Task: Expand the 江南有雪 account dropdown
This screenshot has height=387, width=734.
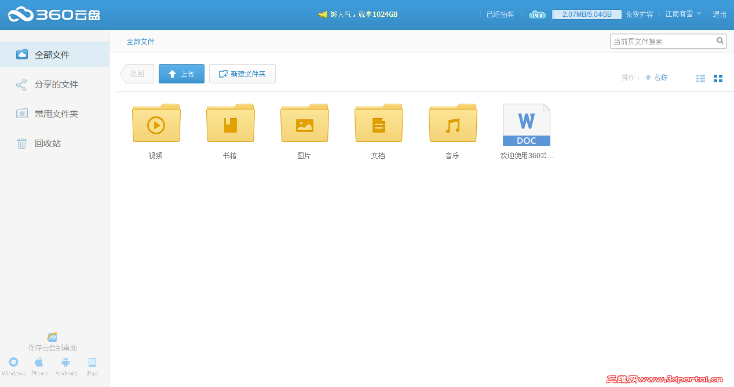Action: point(683,14)
